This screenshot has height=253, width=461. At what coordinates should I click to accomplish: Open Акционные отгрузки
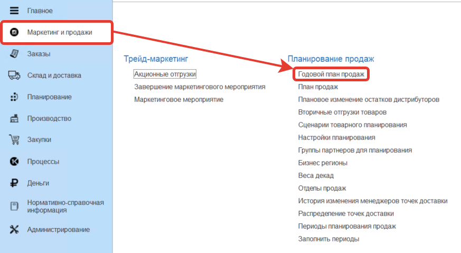(x=165, y=74)
